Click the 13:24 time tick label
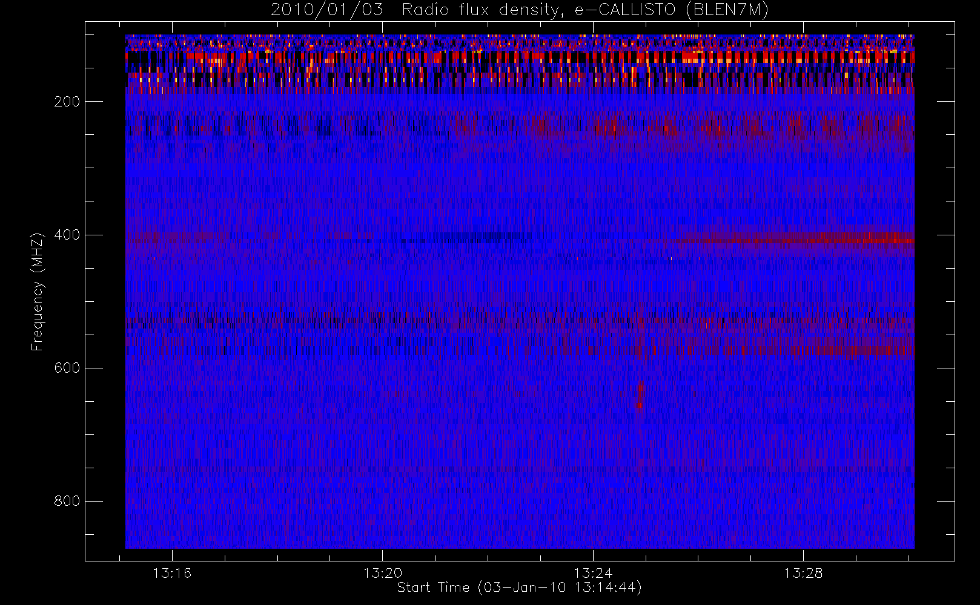The height and width of the screenshot is (605, 980). [x=593, y=573]
